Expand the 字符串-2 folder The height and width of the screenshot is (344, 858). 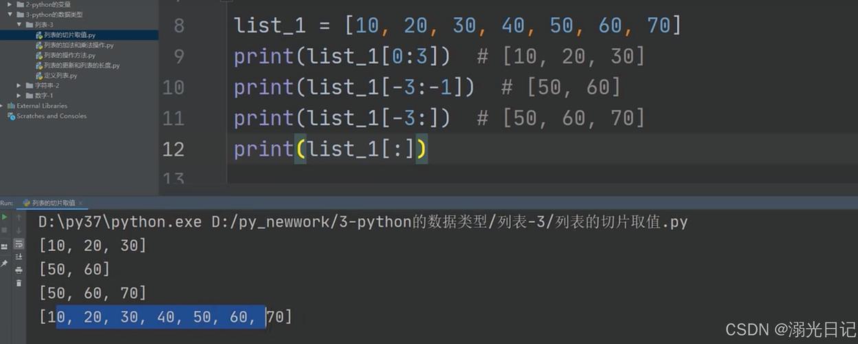pyautogui.click(x=19, y=86)
